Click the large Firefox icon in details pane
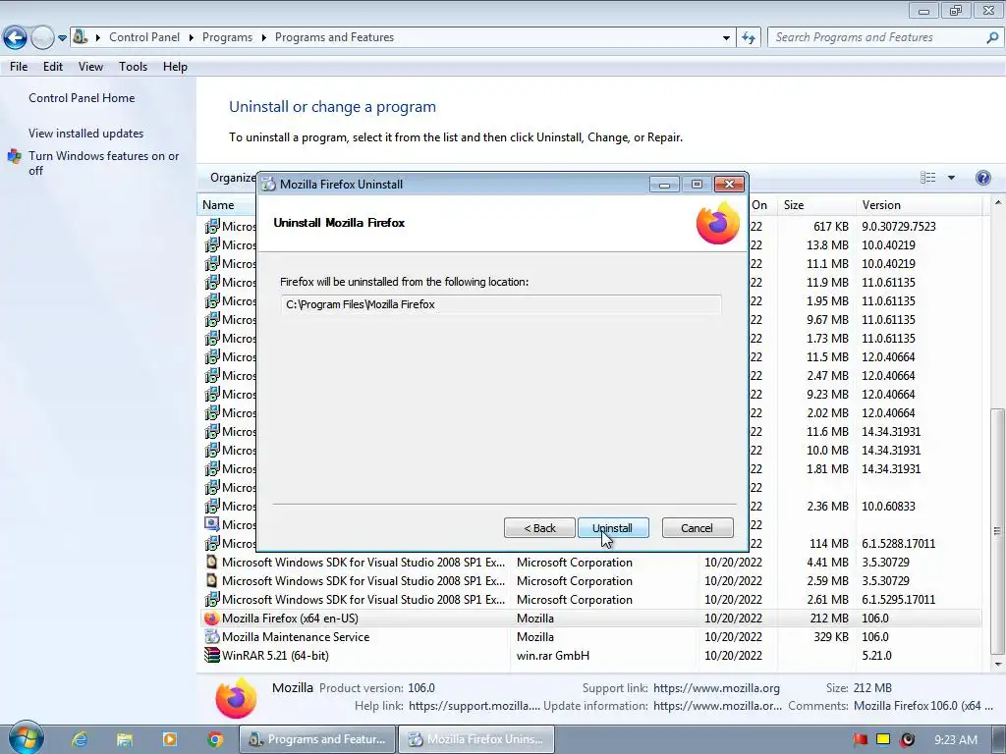The image size is (1006, 754). pyautogui.click(x=236, y=698)
